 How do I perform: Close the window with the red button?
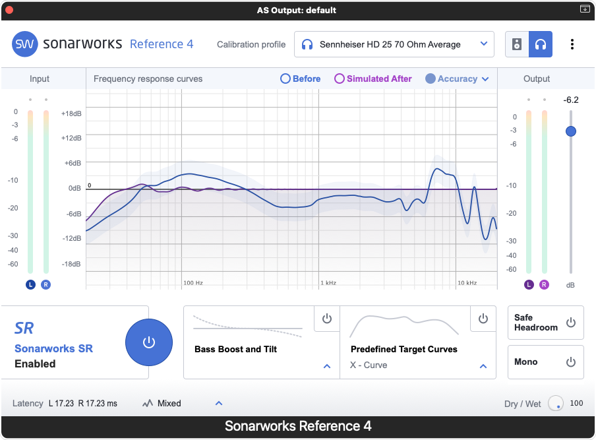coord(9,10)
